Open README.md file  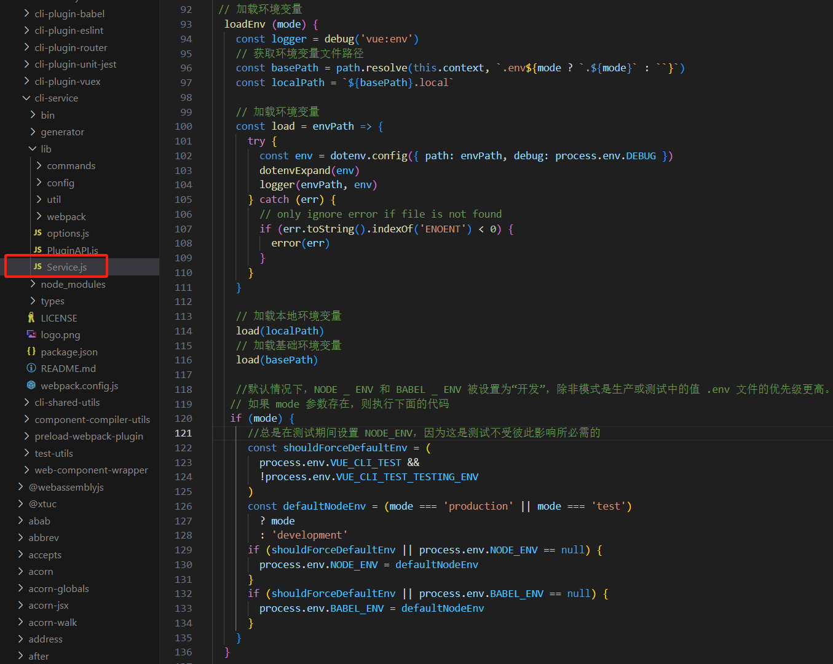[68, 368]
